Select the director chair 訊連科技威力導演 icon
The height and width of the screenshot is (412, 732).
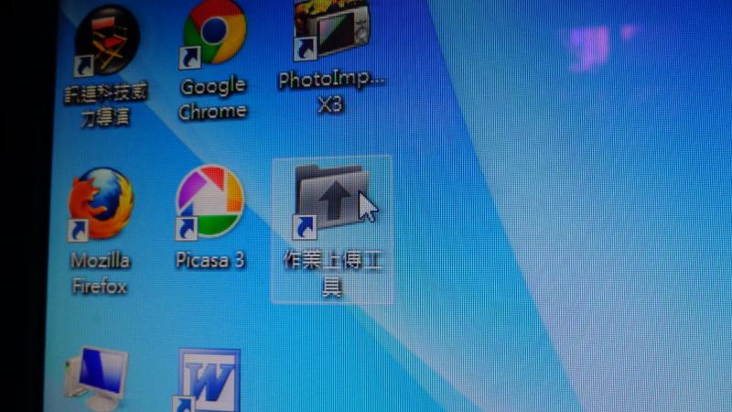pyautogui.click(x=106, y=40)
